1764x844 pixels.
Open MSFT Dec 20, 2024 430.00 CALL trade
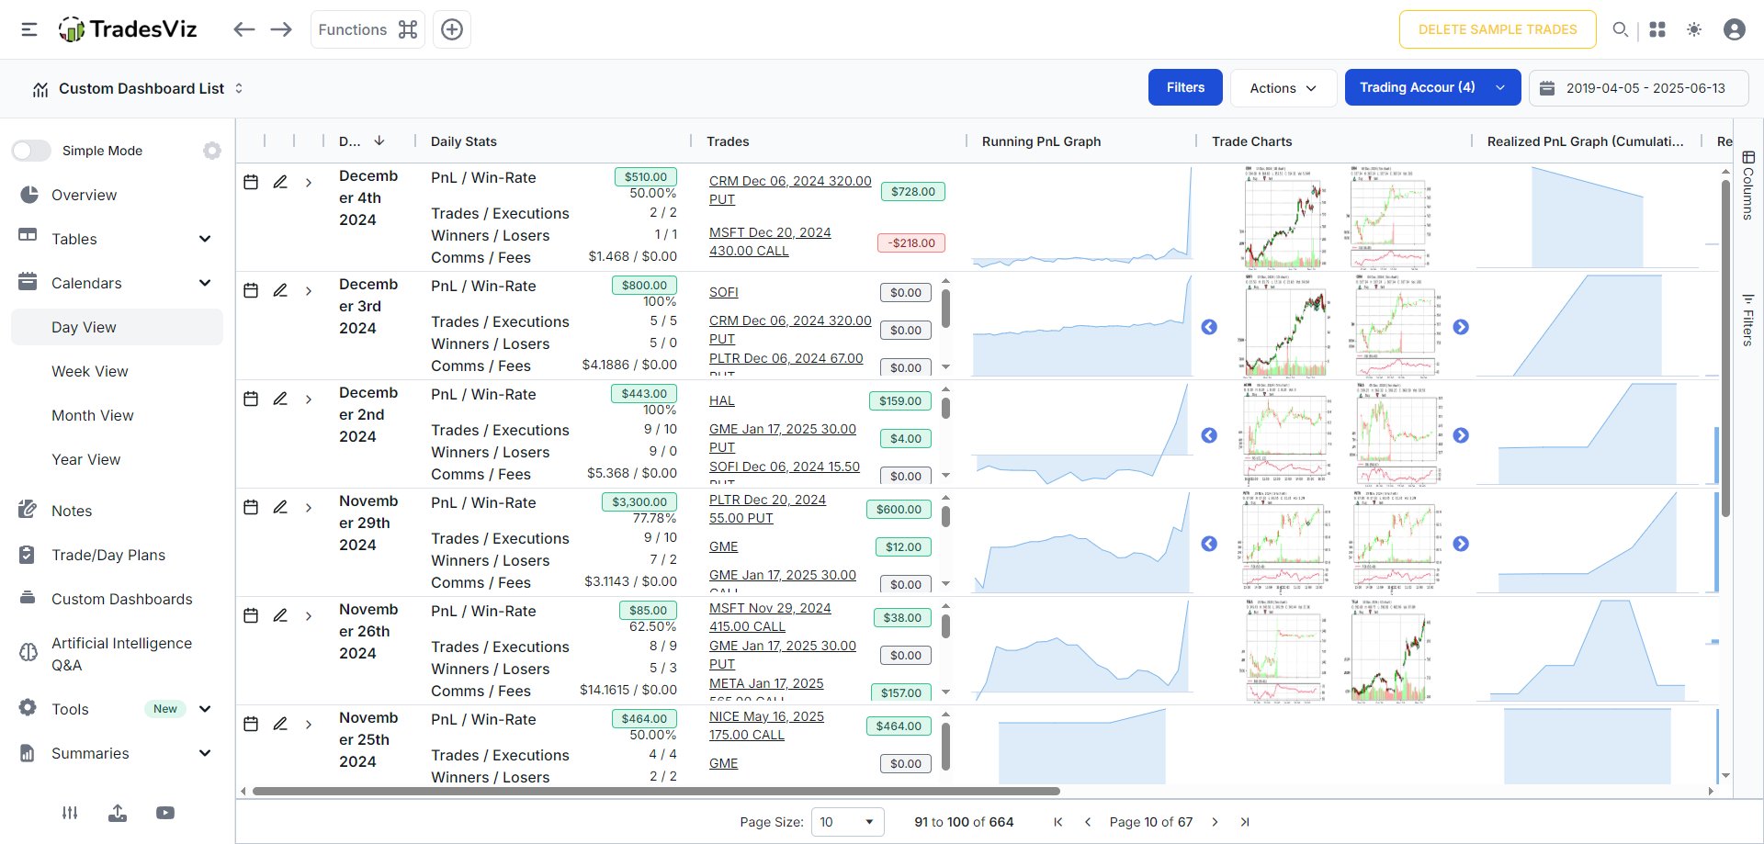pyautogui.click(x=770, y=242)
